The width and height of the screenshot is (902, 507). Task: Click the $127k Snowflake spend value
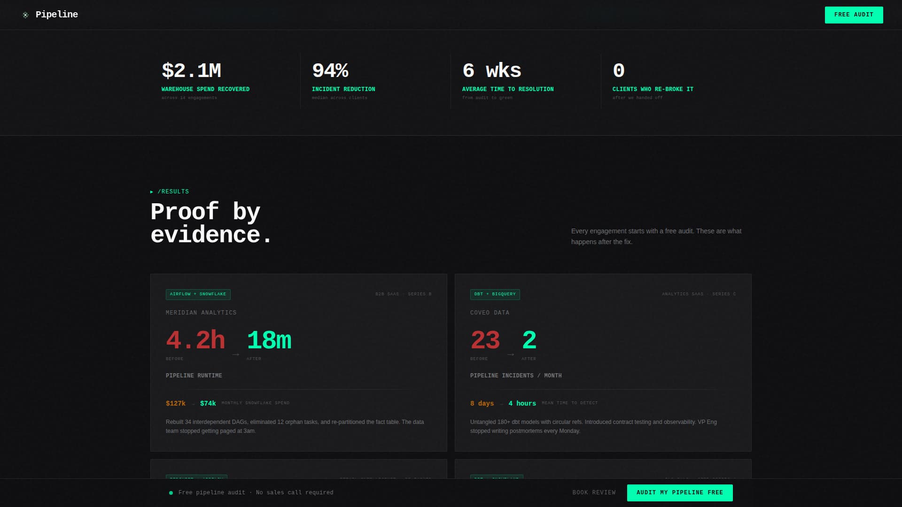click(176, 404)
